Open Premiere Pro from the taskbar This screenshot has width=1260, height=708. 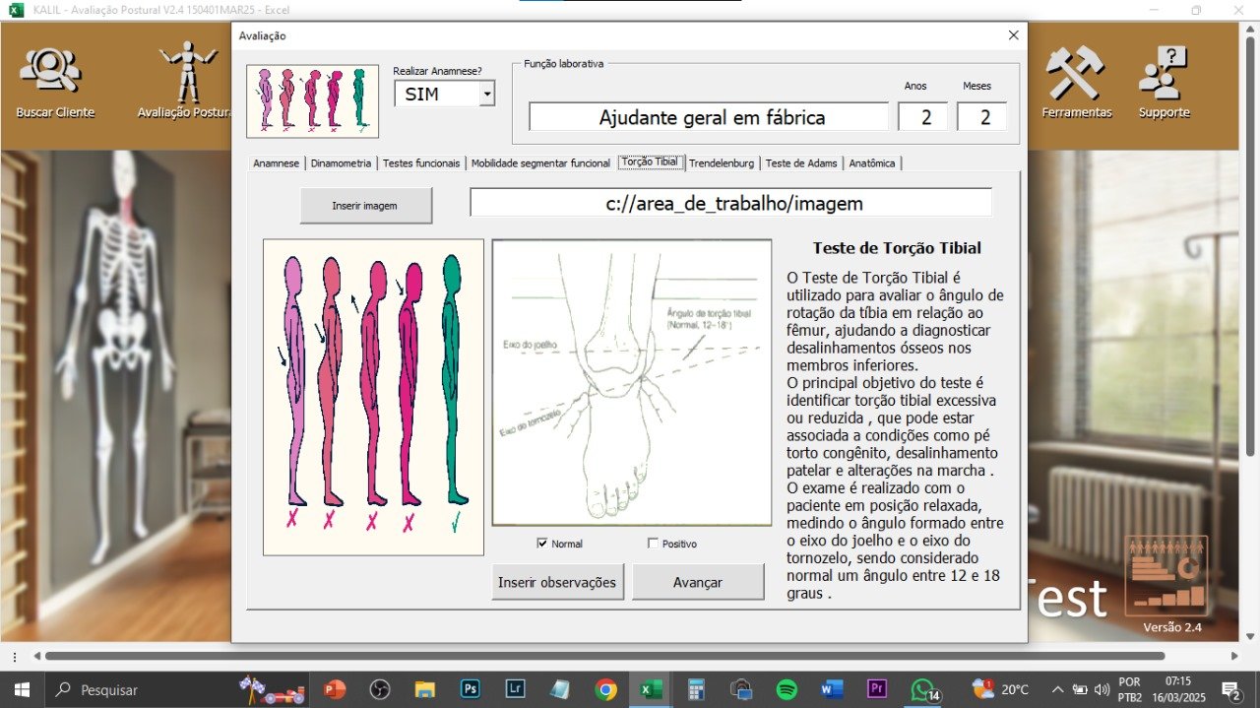coord(877,689)
